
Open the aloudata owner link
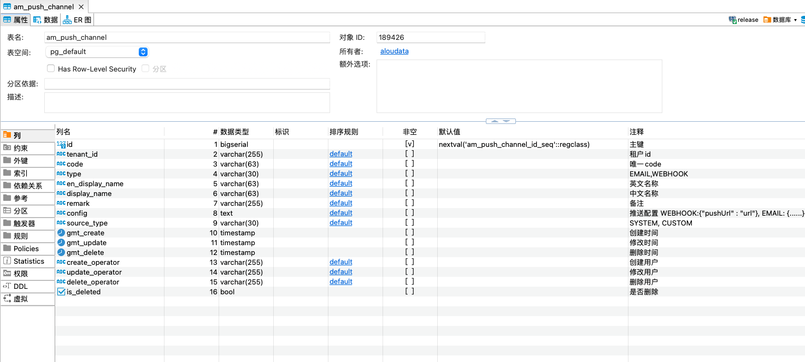394,51
